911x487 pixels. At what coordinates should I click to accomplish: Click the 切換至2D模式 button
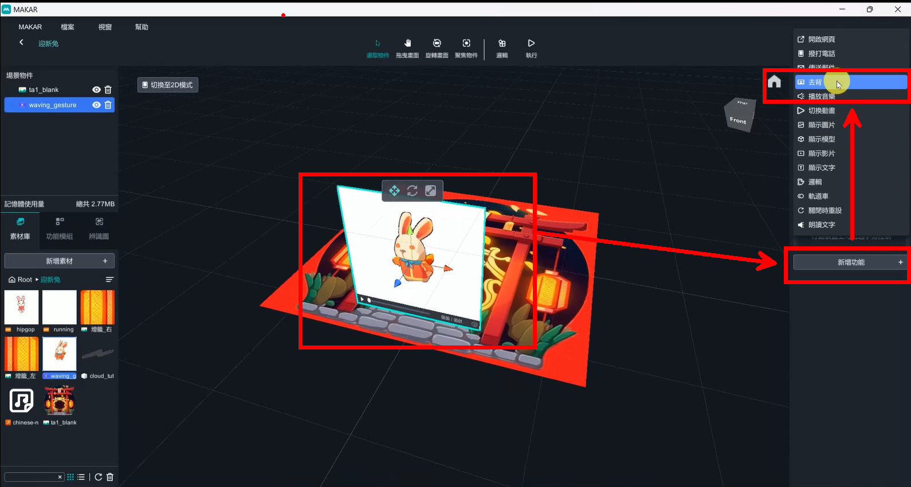point(168,85)
